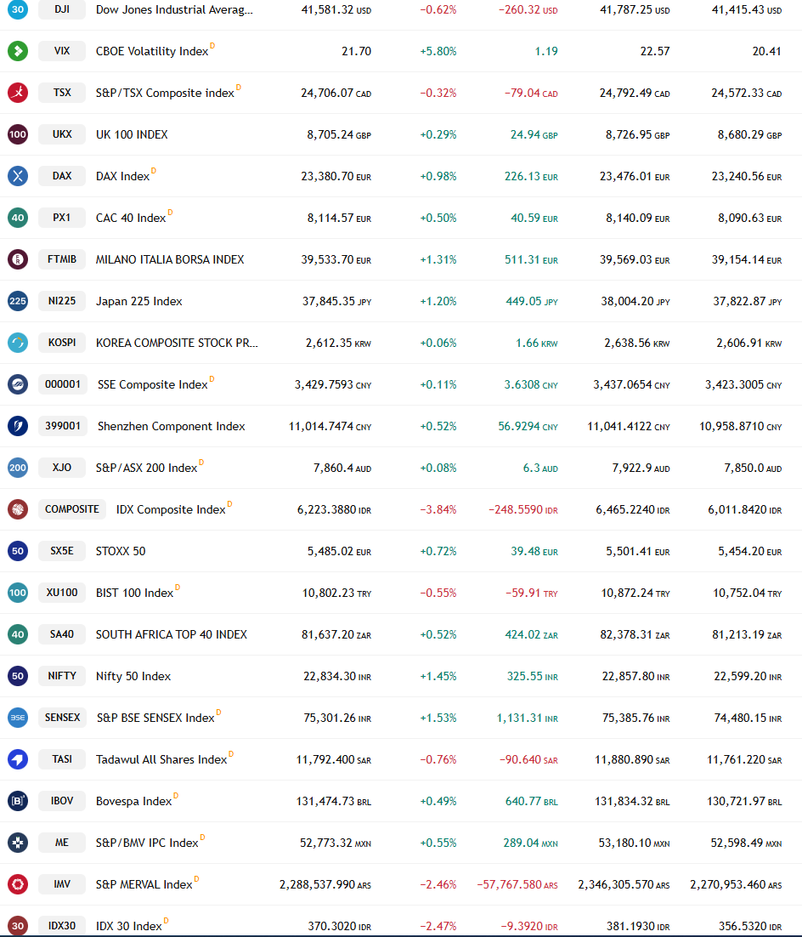The image size is (802, 937).
Task: Click the ME ticker badge
Action: 62,843
